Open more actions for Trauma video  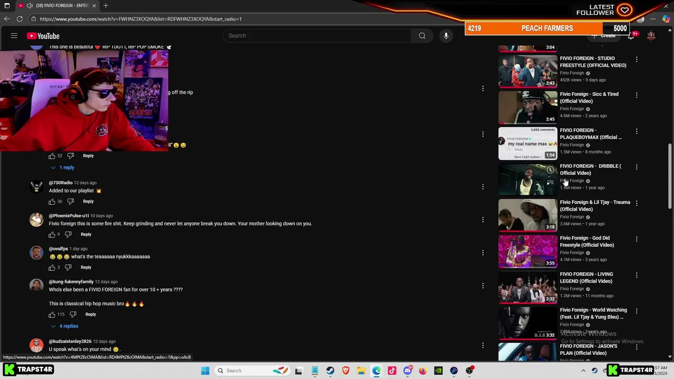(x=637, y=203)
